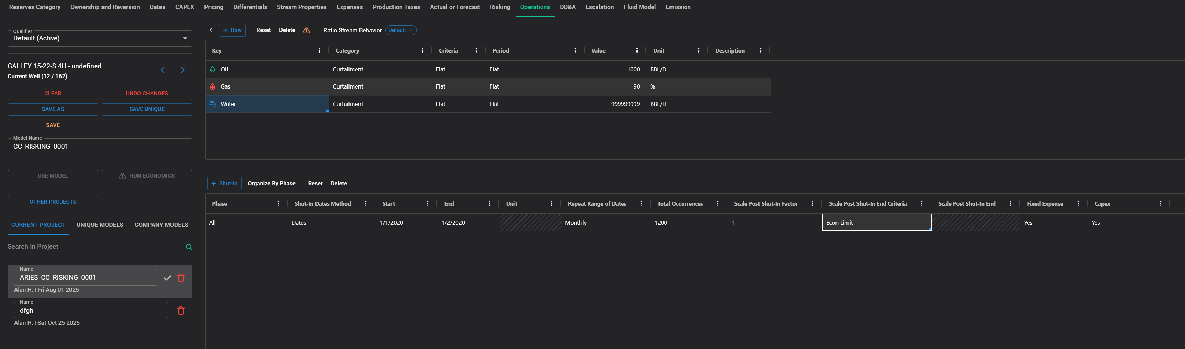Add a new Shut-In entry
Screen dimensions: 1185x349
pos(224,183)
